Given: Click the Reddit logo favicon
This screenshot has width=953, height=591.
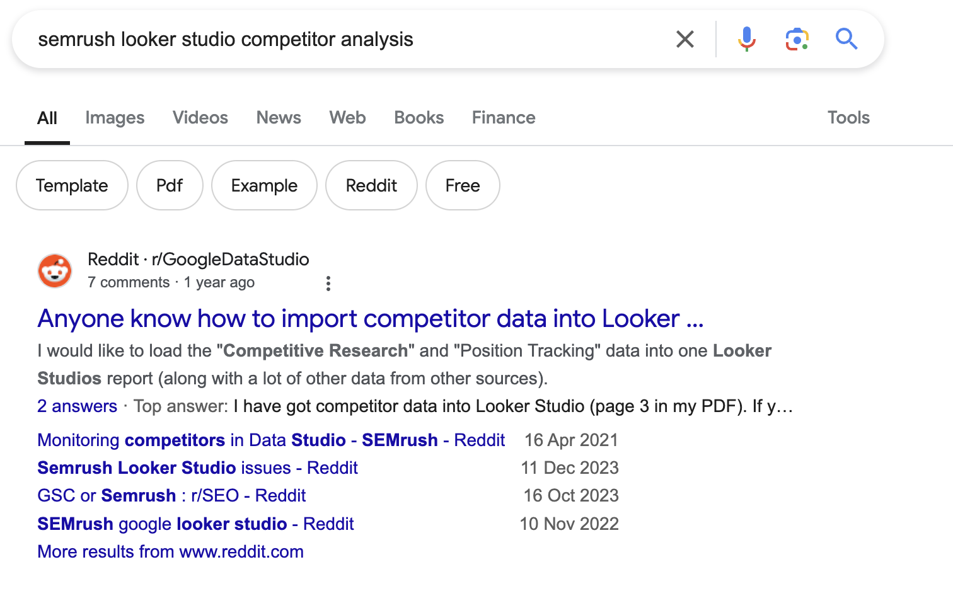Looking at the screenshot, I should pyautogui.click(x=55, y=271).
